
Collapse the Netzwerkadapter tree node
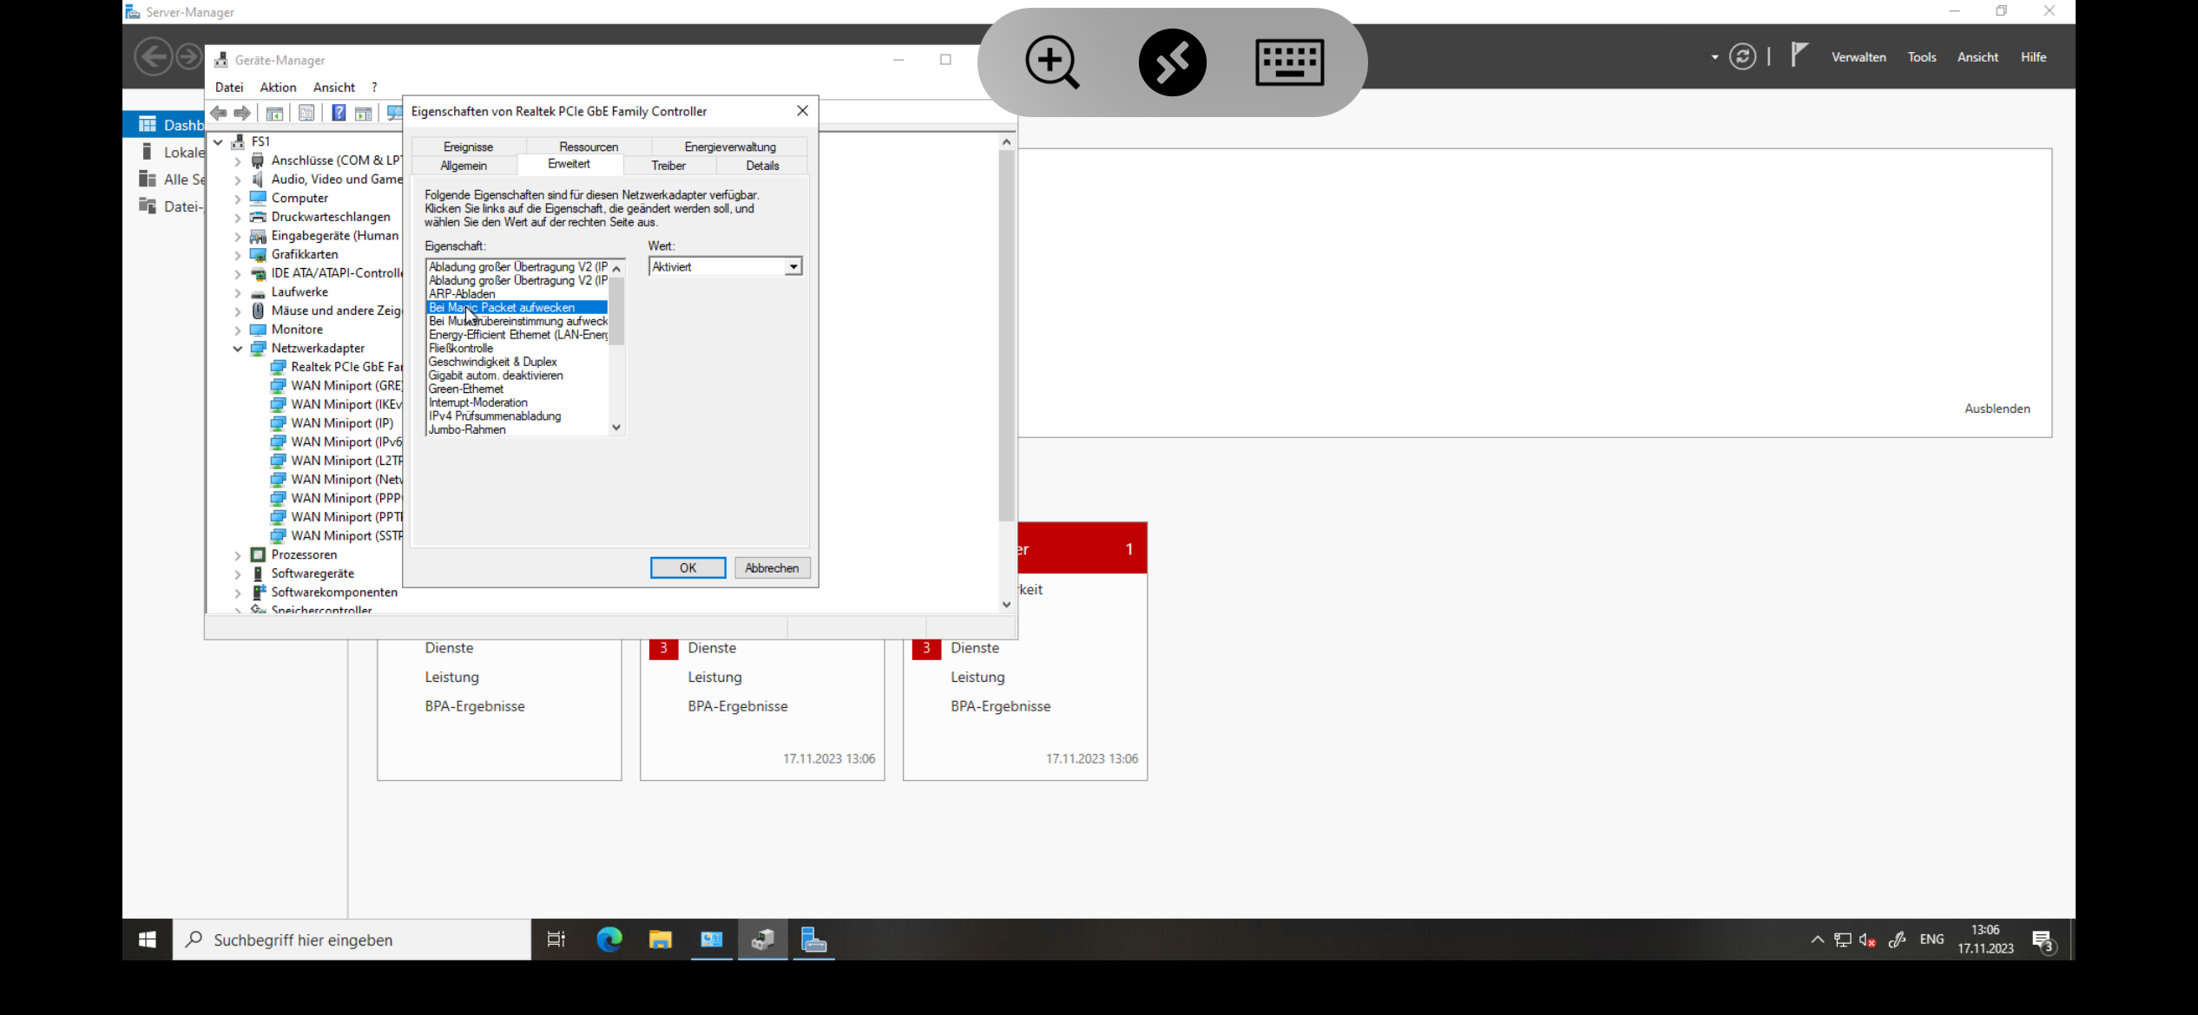click(x=238, y=349)
